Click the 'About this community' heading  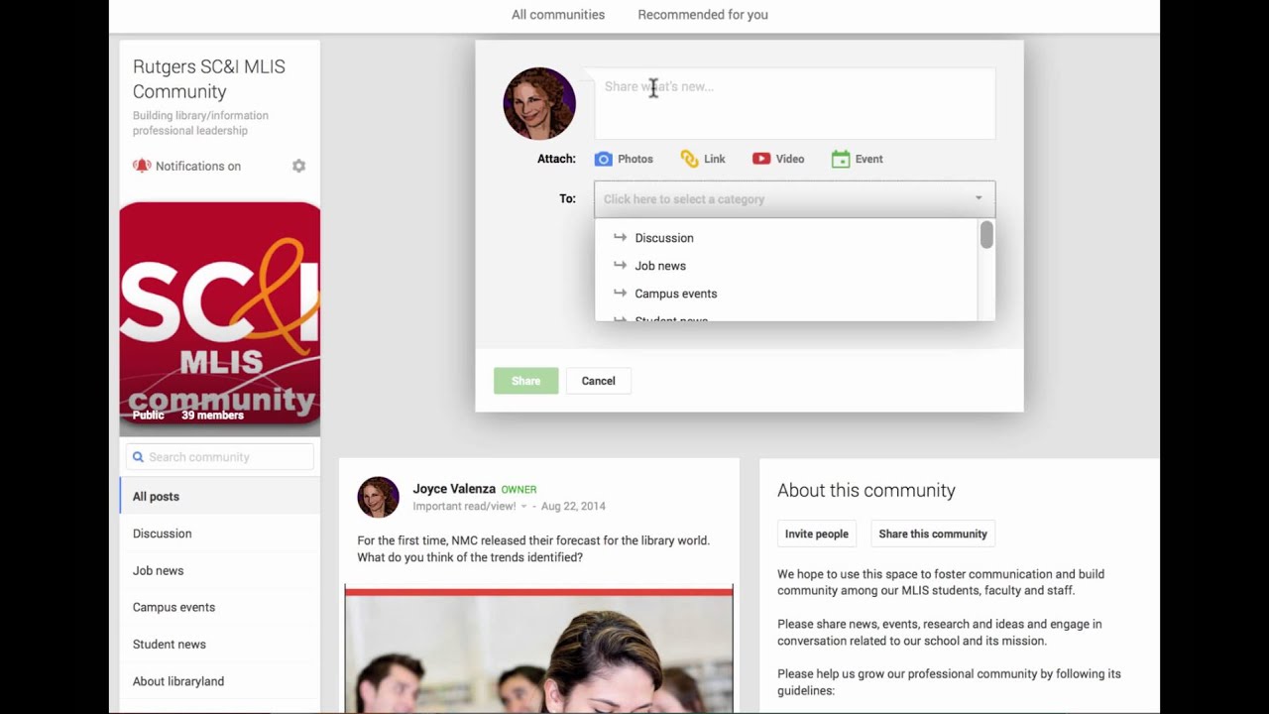click(866, 490)
